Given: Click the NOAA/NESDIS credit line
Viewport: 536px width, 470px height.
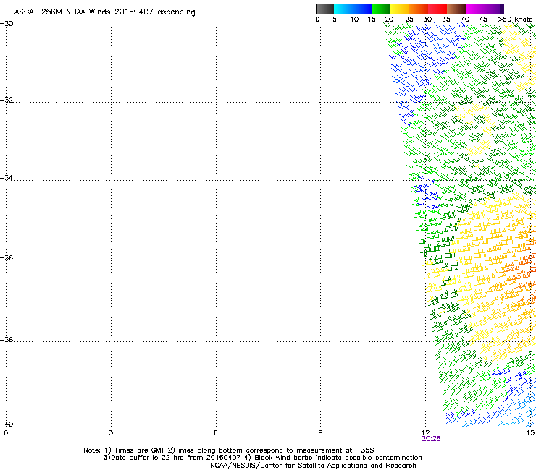Looking at the screenshot, I should coord(313,466).
